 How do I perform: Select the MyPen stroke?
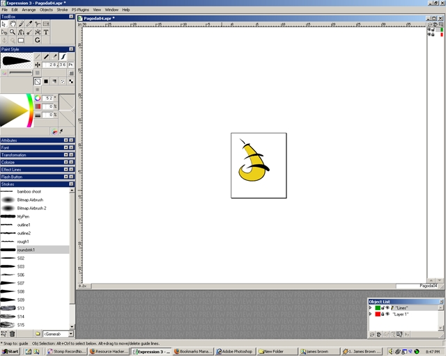(x=35, y=217)
